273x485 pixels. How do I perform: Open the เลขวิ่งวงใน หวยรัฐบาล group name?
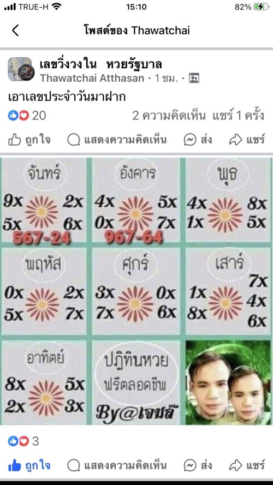[x=101, y=64]
